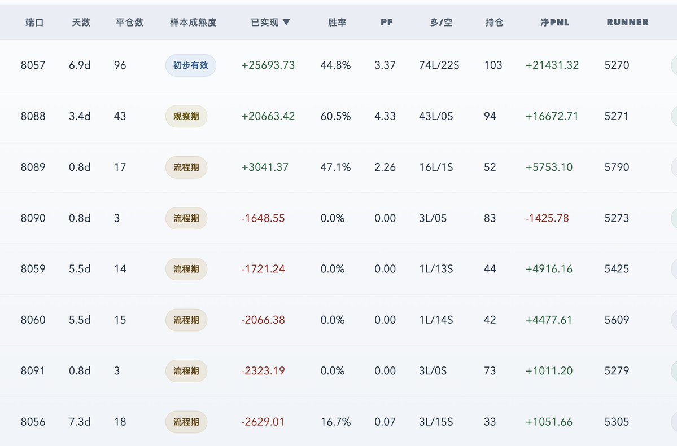Click realized value -2323.19
This screenshot has width=677, height=446.
coord(263,370)
